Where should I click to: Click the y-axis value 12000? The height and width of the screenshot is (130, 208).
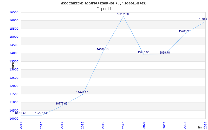tap(14, 86)
